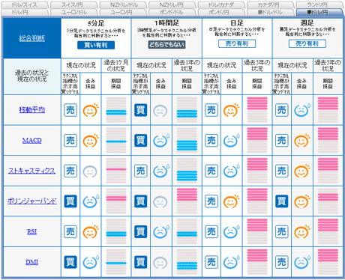Click MACD row 1時間足 買 signal icon
Image resolution: width=345 pixels, height=280 pixels.
[141, 141]
